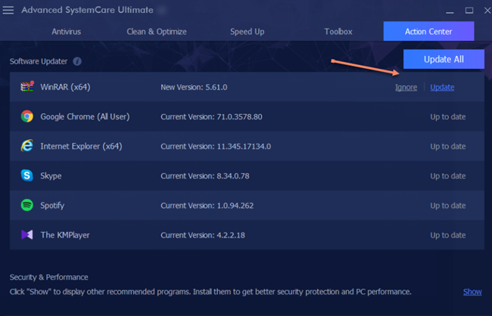The width and height of the screenshot is (492, 316).
Task: Click Up to date status for KMPlayer
Action: (448, 235)
